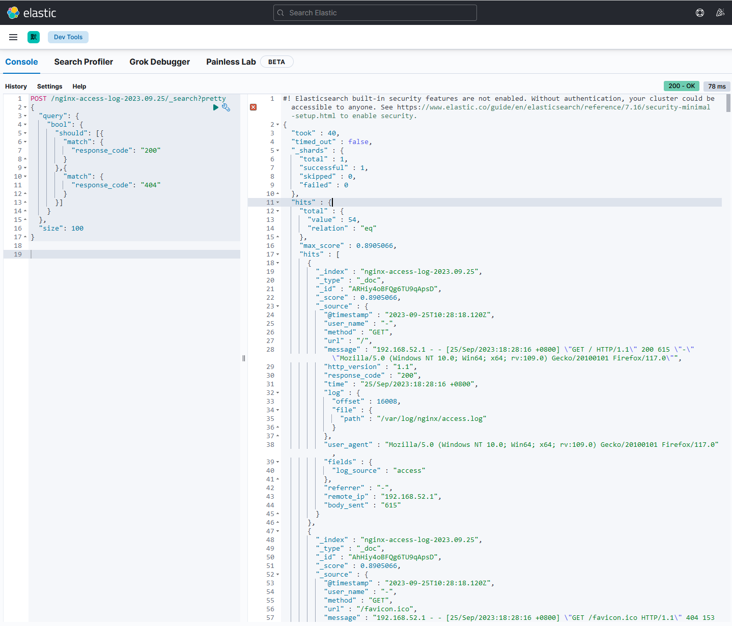Open the hamburger navigation menu
The height and width of the screenshot is (626, 732).
13,37
